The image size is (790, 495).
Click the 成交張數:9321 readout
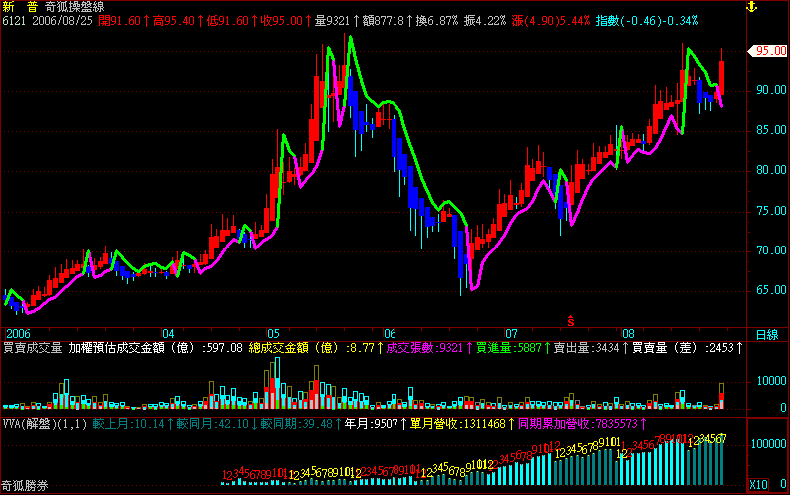point(429,348)
